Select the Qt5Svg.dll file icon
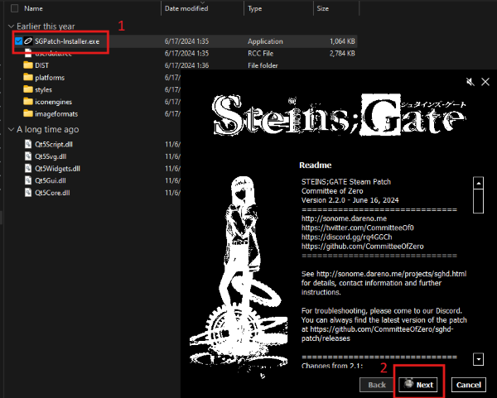The width and height of the screenshot is (497, 398). tap(28, 156)
